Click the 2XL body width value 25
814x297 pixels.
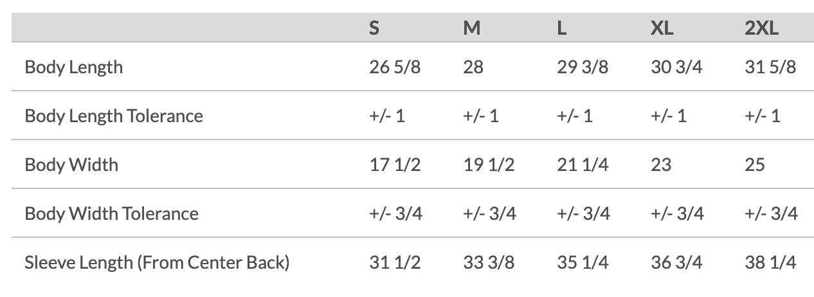755,165
